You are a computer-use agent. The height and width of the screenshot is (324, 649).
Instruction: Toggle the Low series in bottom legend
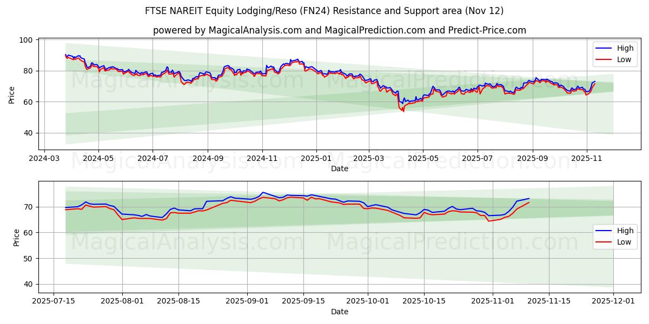pyautogui.click(x=622, y=242)
